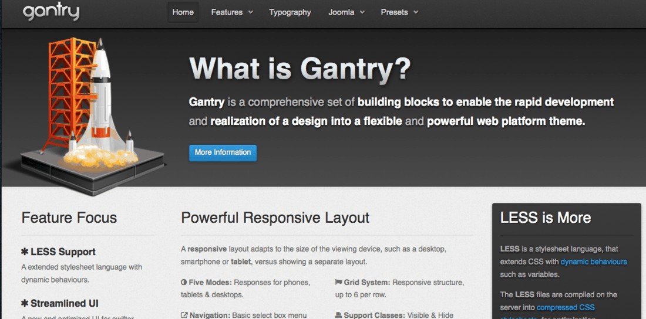646x319 pixels.
Task: Click the Grid System label text
Action: (367, 283)
